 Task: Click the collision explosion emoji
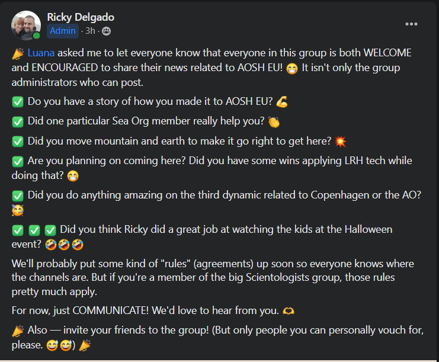[341, 142]
